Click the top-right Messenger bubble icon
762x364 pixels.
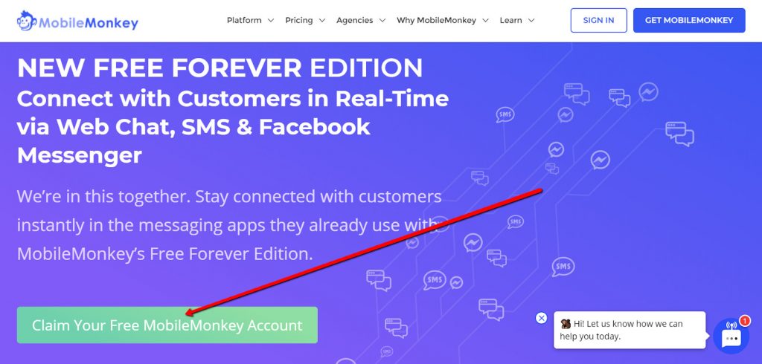click(x=648, y=91)
